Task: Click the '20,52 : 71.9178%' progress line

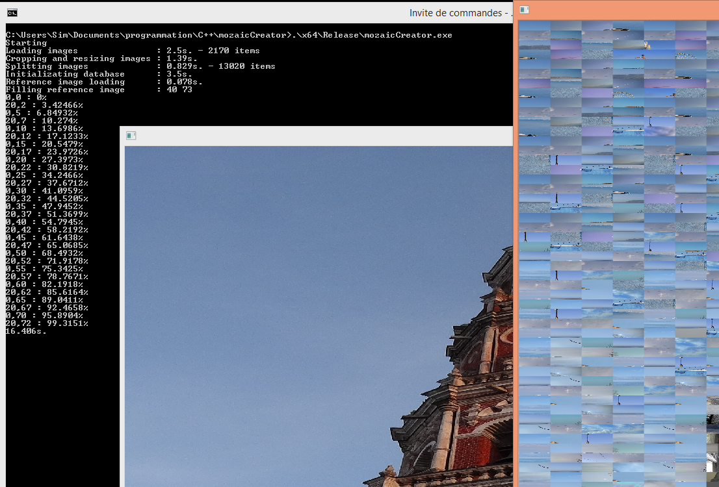Action: [x=47, y=261]
